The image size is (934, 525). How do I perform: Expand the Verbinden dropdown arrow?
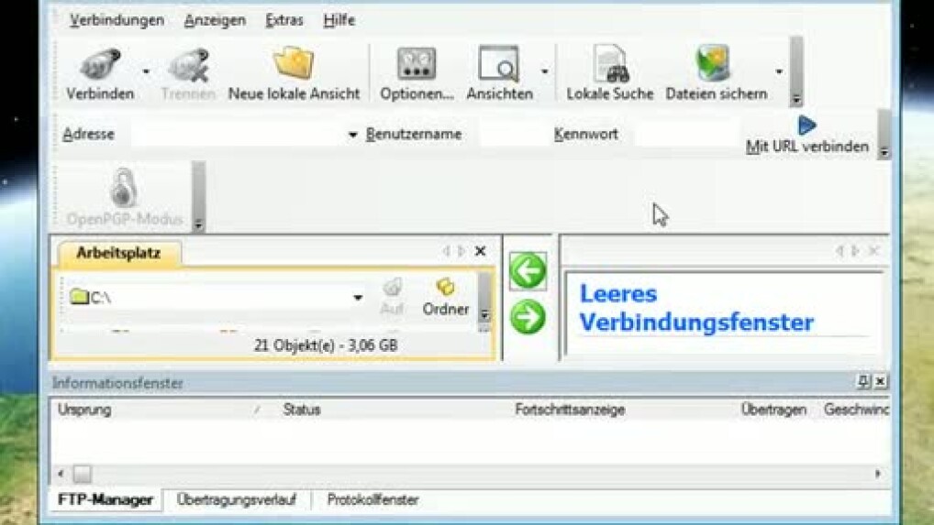tap(146, 71)
